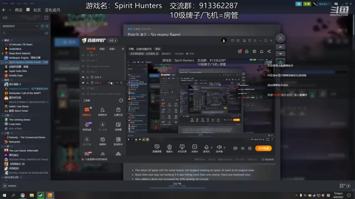Toggle visibility of 文本 4 source
Image resolution: width=355 pixels, height=199 pixels.
[83, 77]
